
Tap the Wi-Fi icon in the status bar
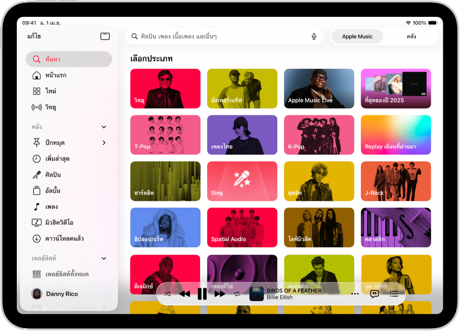point(408,23)
